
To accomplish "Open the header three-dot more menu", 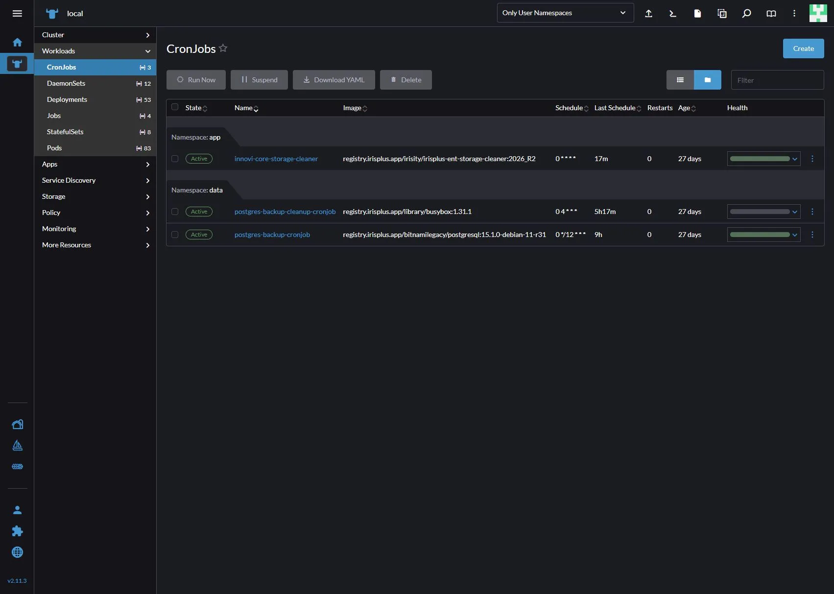I will [794, 13].
